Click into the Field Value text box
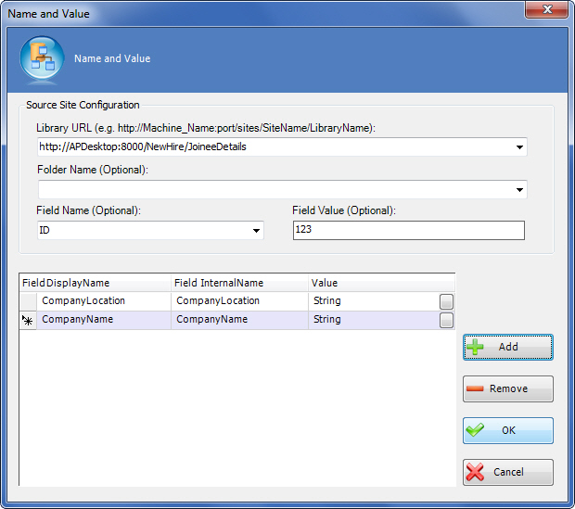This screenshot has height=509, width=575. coord(408,230)
